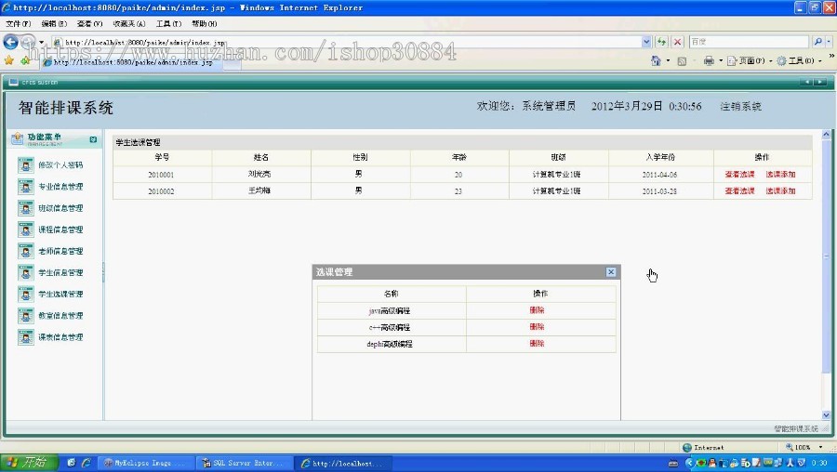
Task: Open 学生信息管理 text link in sidebar
Action: [60, 272]
